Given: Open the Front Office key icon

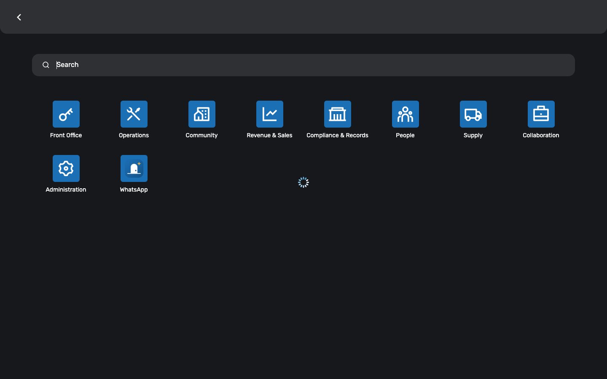Looking at the screenshot, I should pos(66,114).
